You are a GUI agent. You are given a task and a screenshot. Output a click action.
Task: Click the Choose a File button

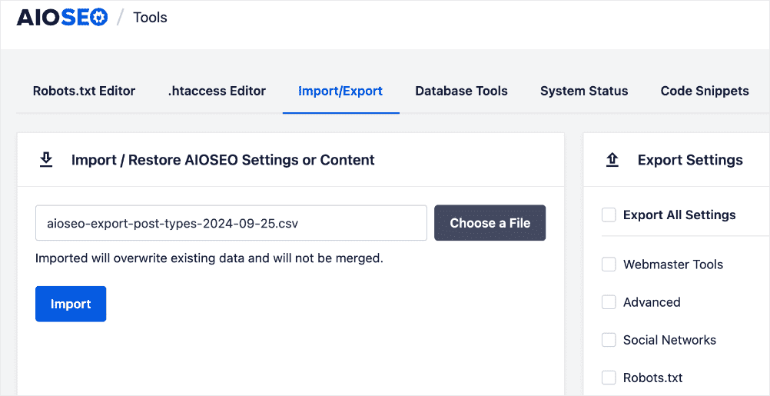tap(490, 223)
